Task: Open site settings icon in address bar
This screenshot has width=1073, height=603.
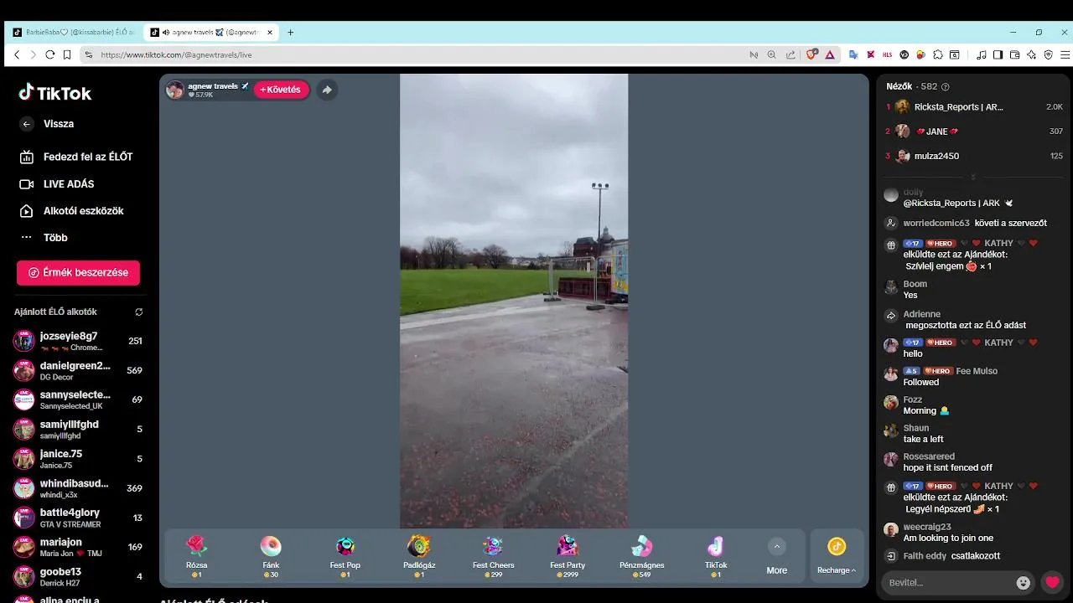Action: (x=89, y=54)
